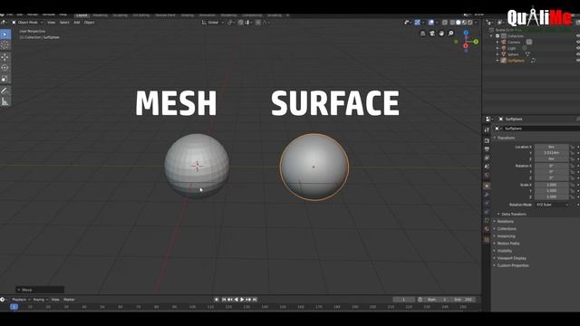Image resolution: width=580 pixels, height=326 pixels.
Task: Open the View Layer properties tab icon
Action: tap(487, 158)
